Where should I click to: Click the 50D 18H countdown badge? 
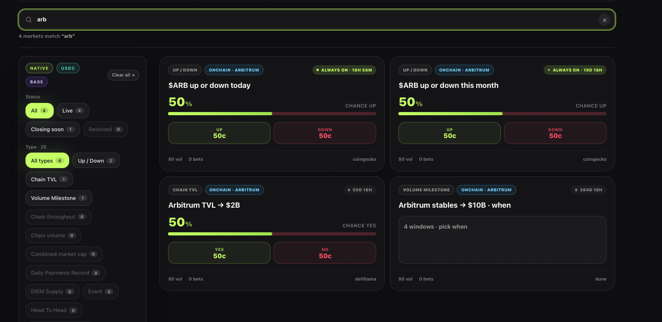point(360,190)
